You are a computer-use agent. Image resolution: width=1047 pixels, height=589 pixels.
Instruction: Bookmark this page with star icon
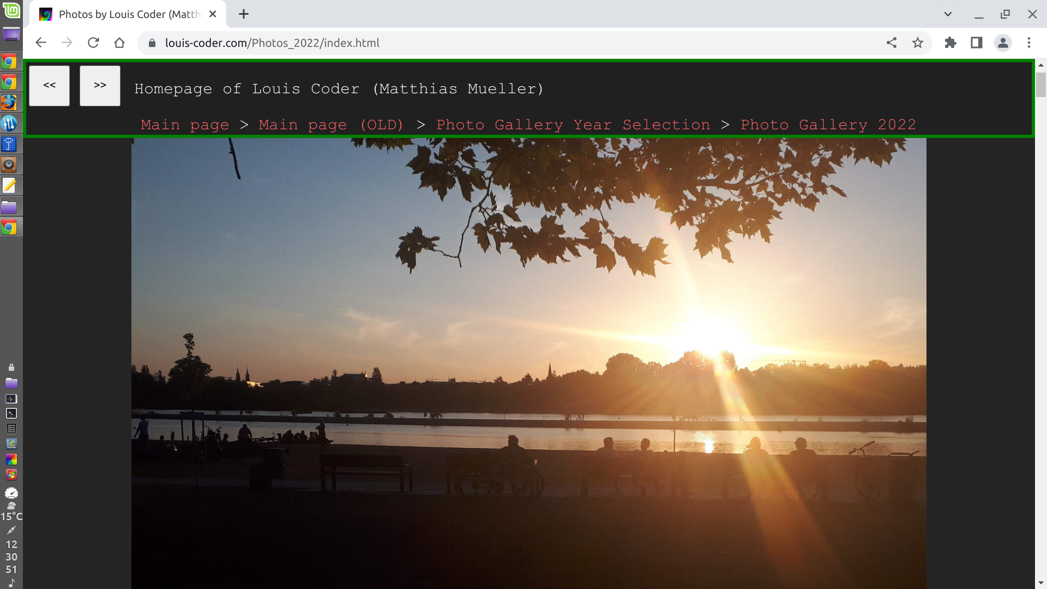pyautogui.click(x=918, y=43)
